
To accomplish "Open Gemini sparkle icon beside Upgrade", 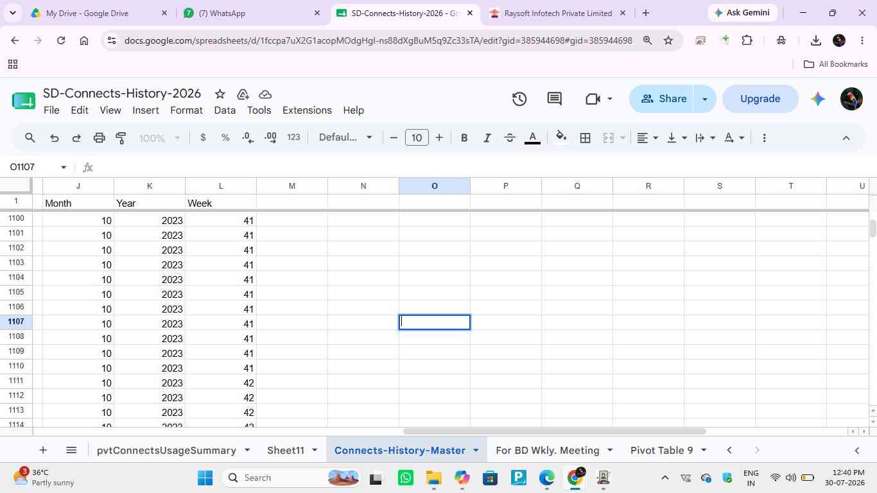I will click(817, 99).
